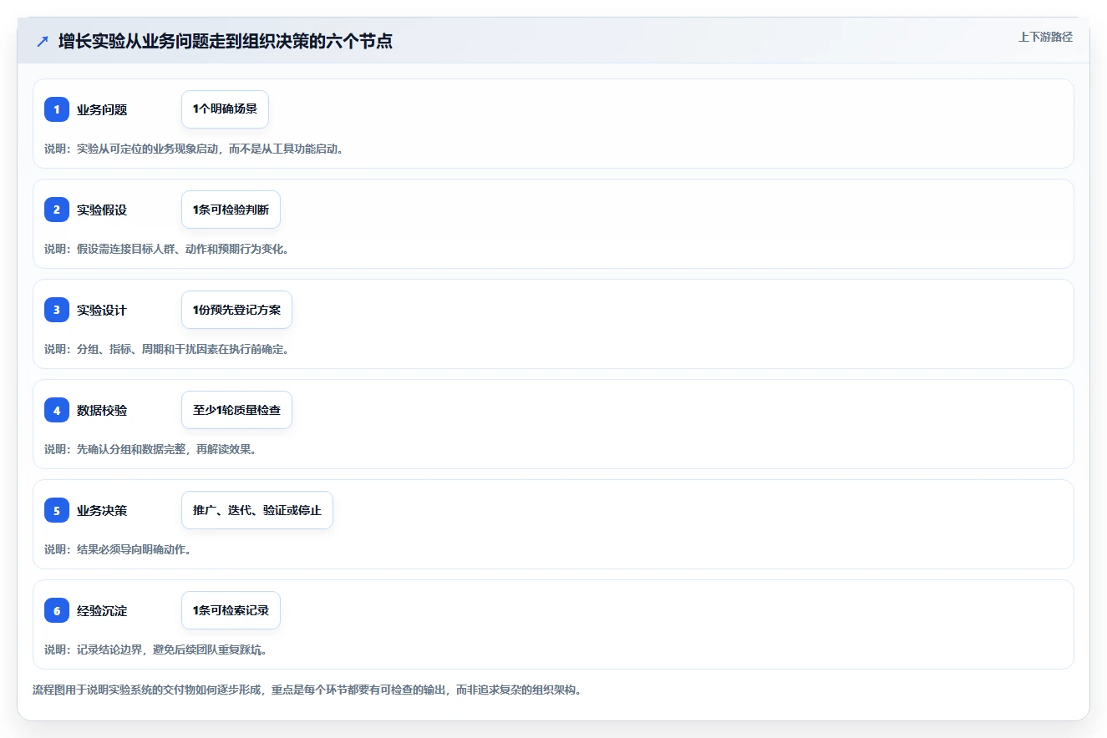Click the 经验沉淀 step label

[102, 610]
